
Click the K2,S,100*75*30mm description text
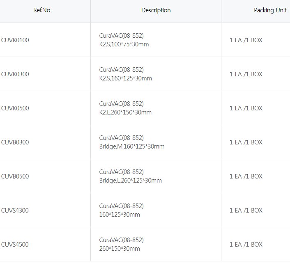124,44
